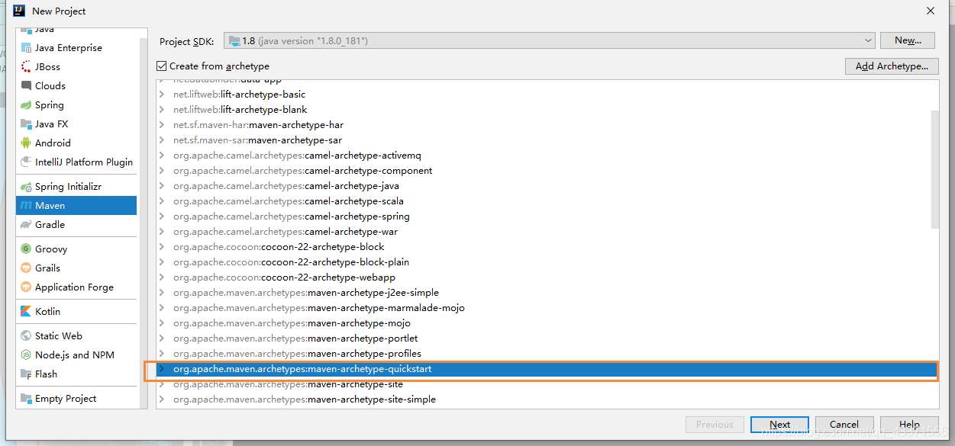Click the Next button
This screenshot has height=446, width=955.
click(779, 425)
